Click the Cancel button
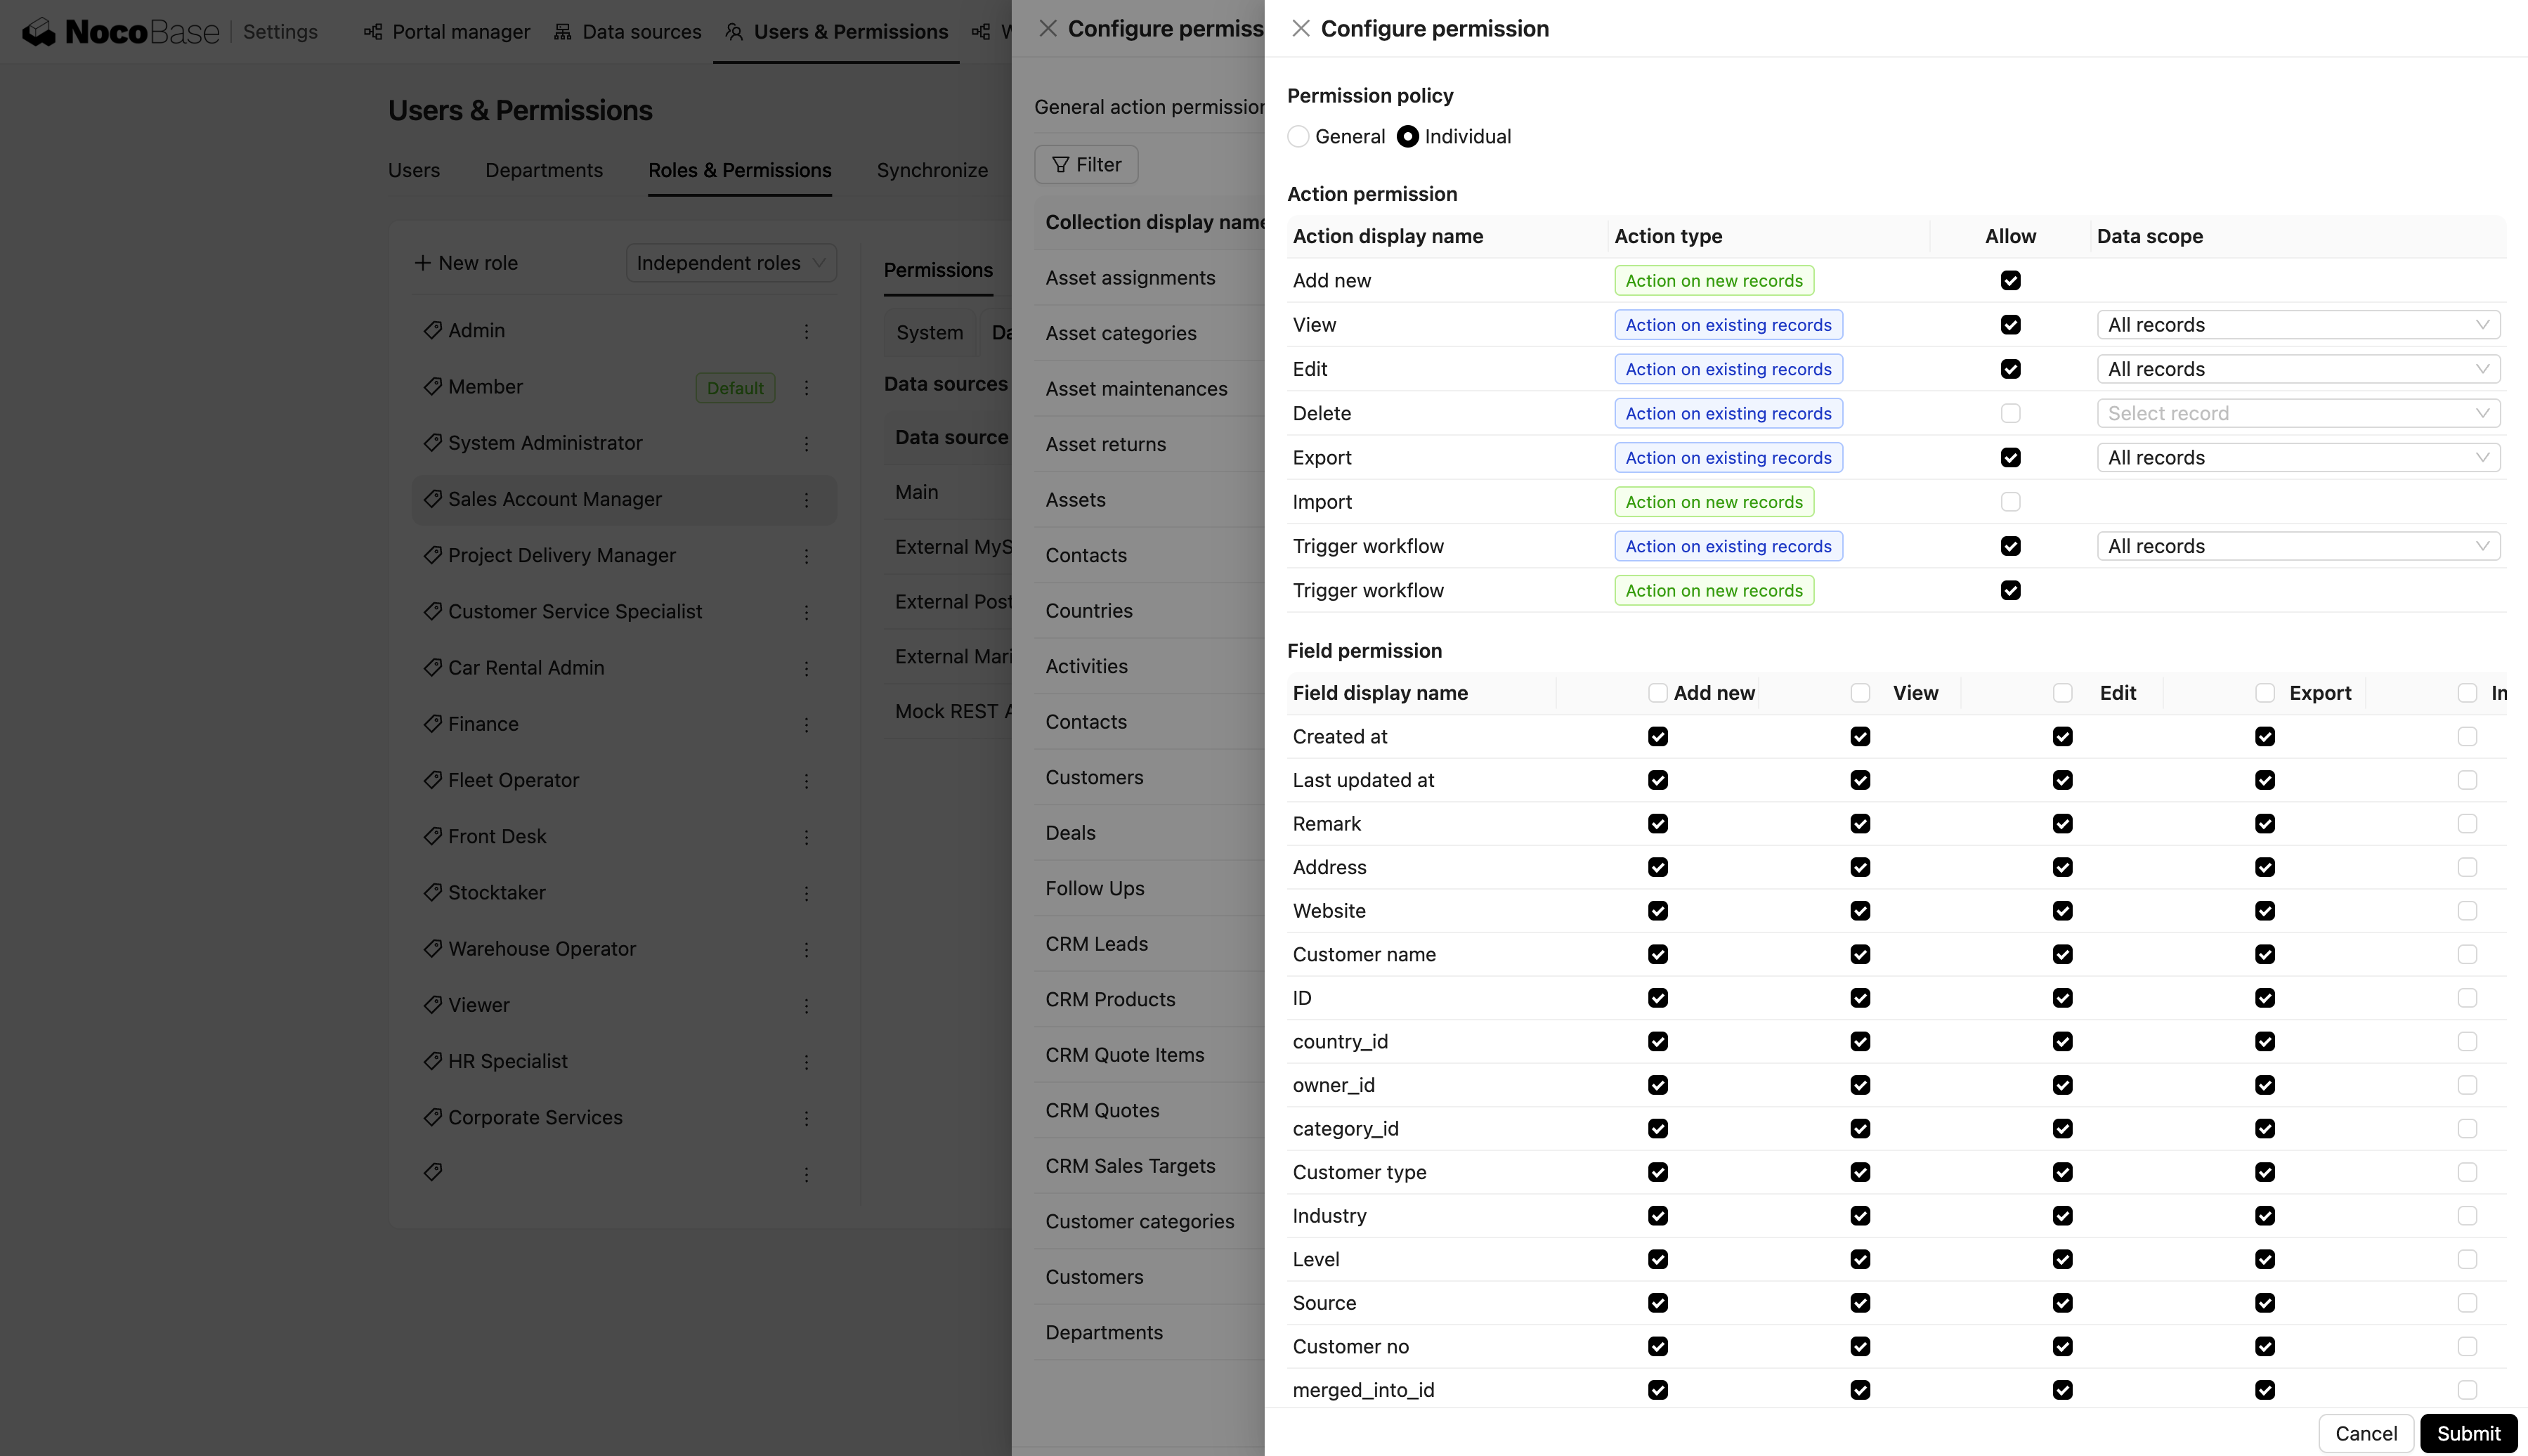Screen dimensions: 2528x1456 click(2366, 1433)
